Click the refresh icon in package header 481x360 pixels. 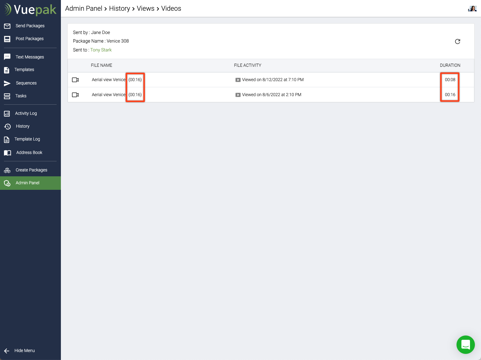(x=457, y=41)
